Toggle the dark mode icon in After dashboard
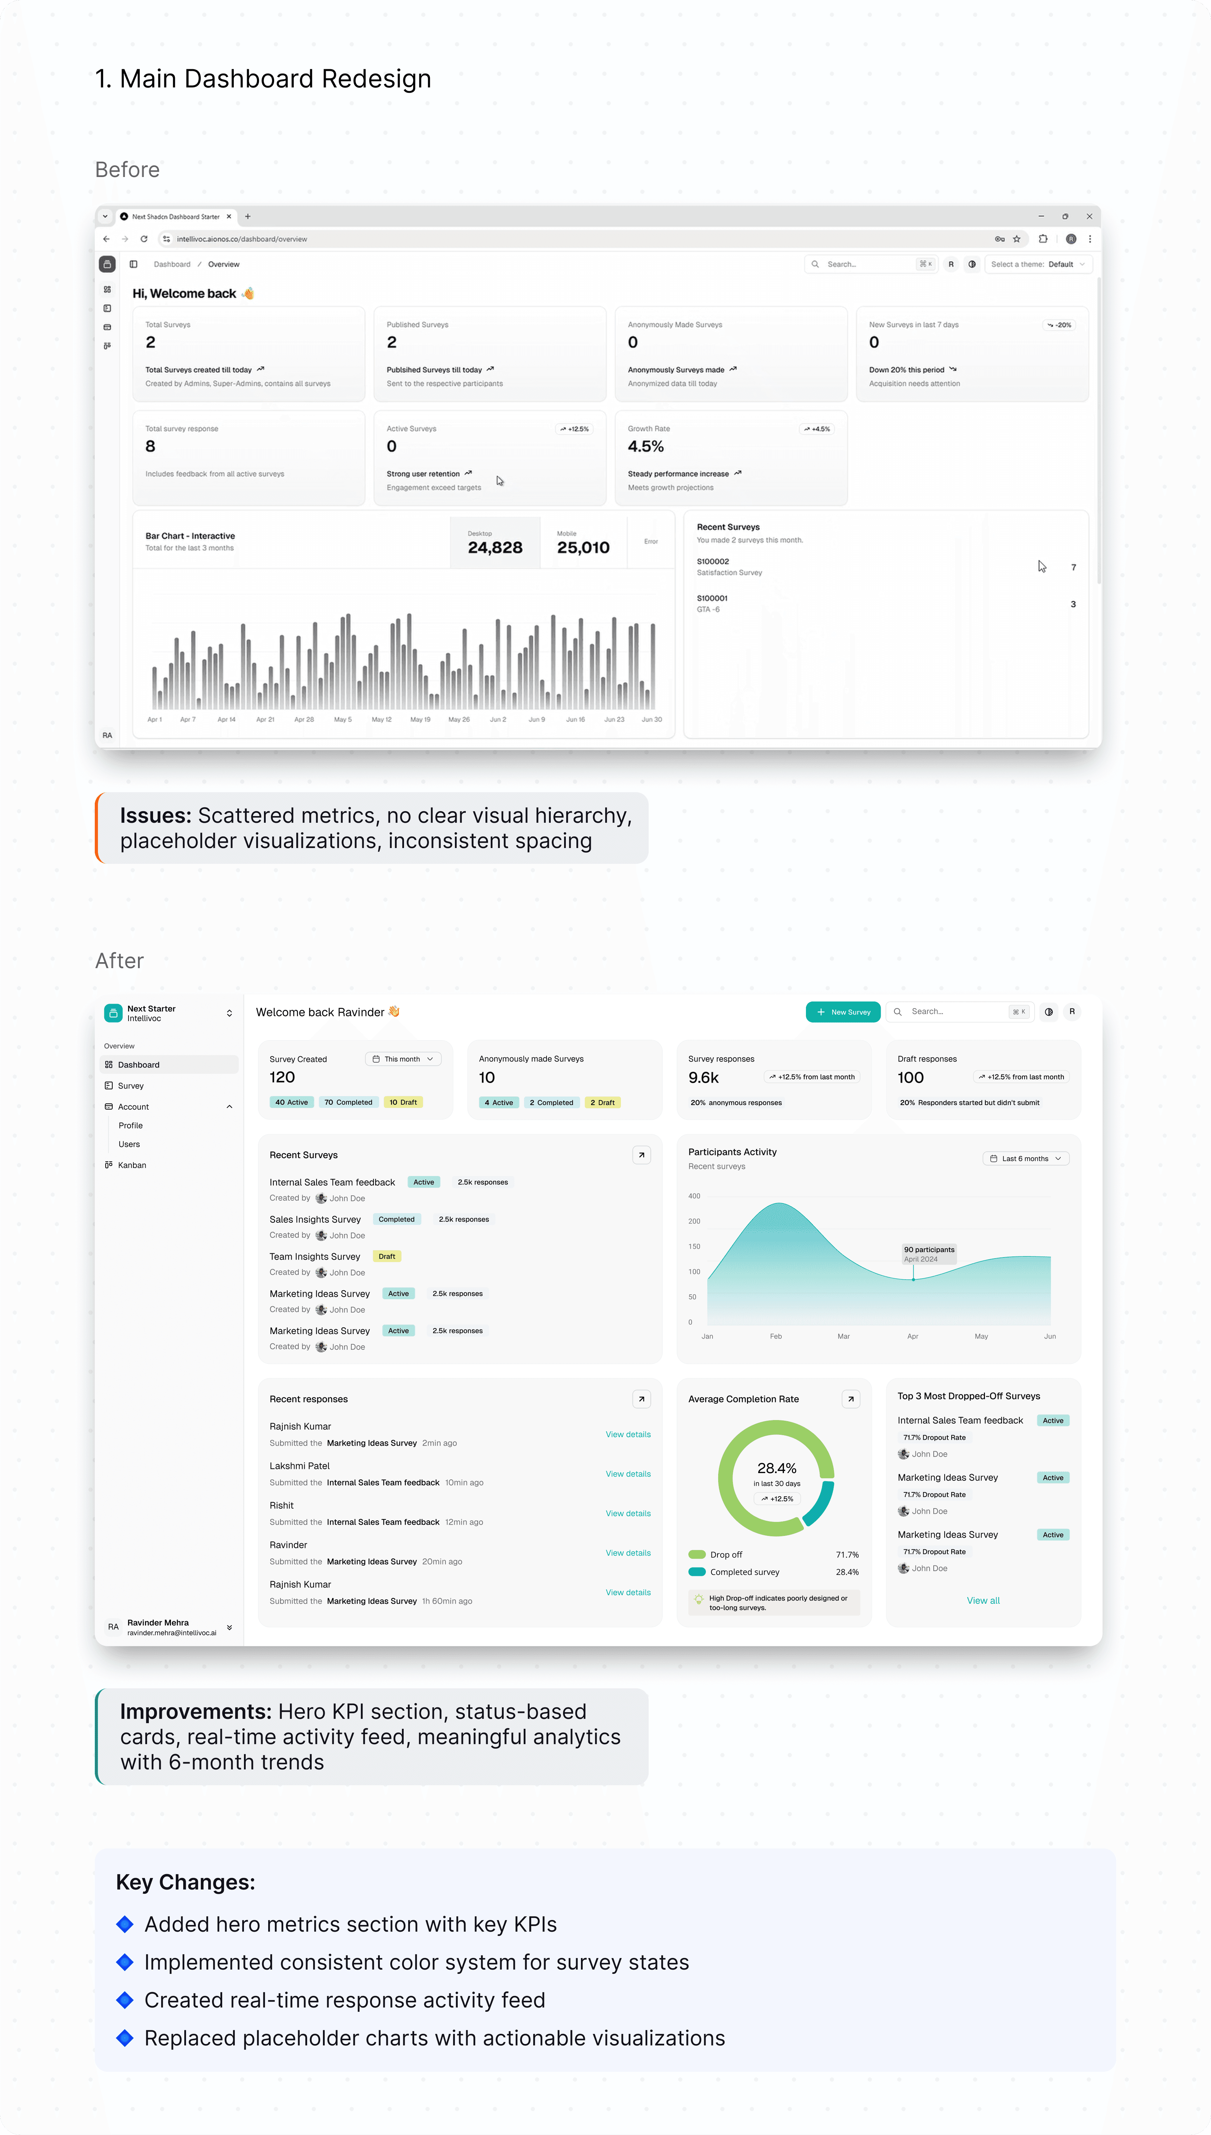 1049,1012
